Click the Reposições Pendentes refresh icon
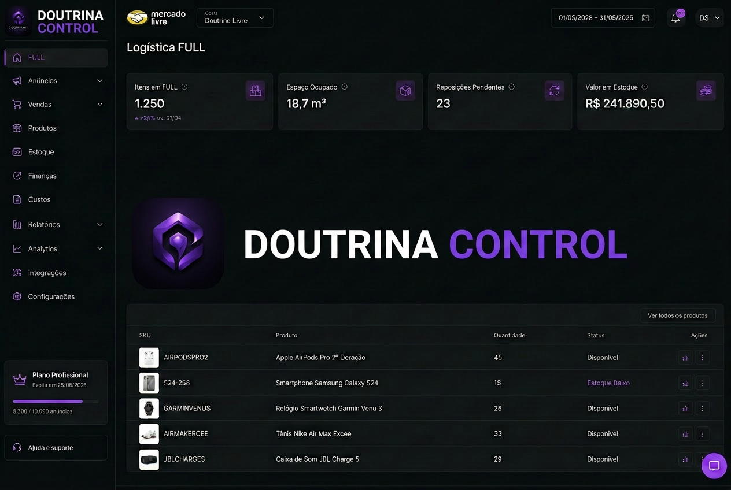Viewport: 731px width, 490px height. [554, 91]
